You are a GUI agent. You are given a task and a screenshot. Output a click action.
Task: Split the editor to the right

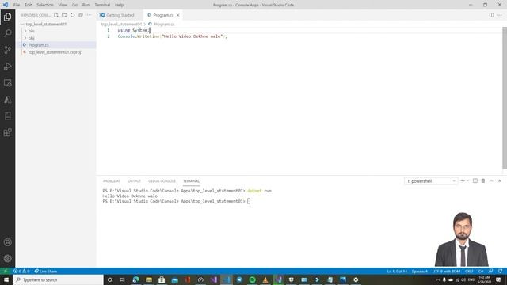(x=491, y=15)
